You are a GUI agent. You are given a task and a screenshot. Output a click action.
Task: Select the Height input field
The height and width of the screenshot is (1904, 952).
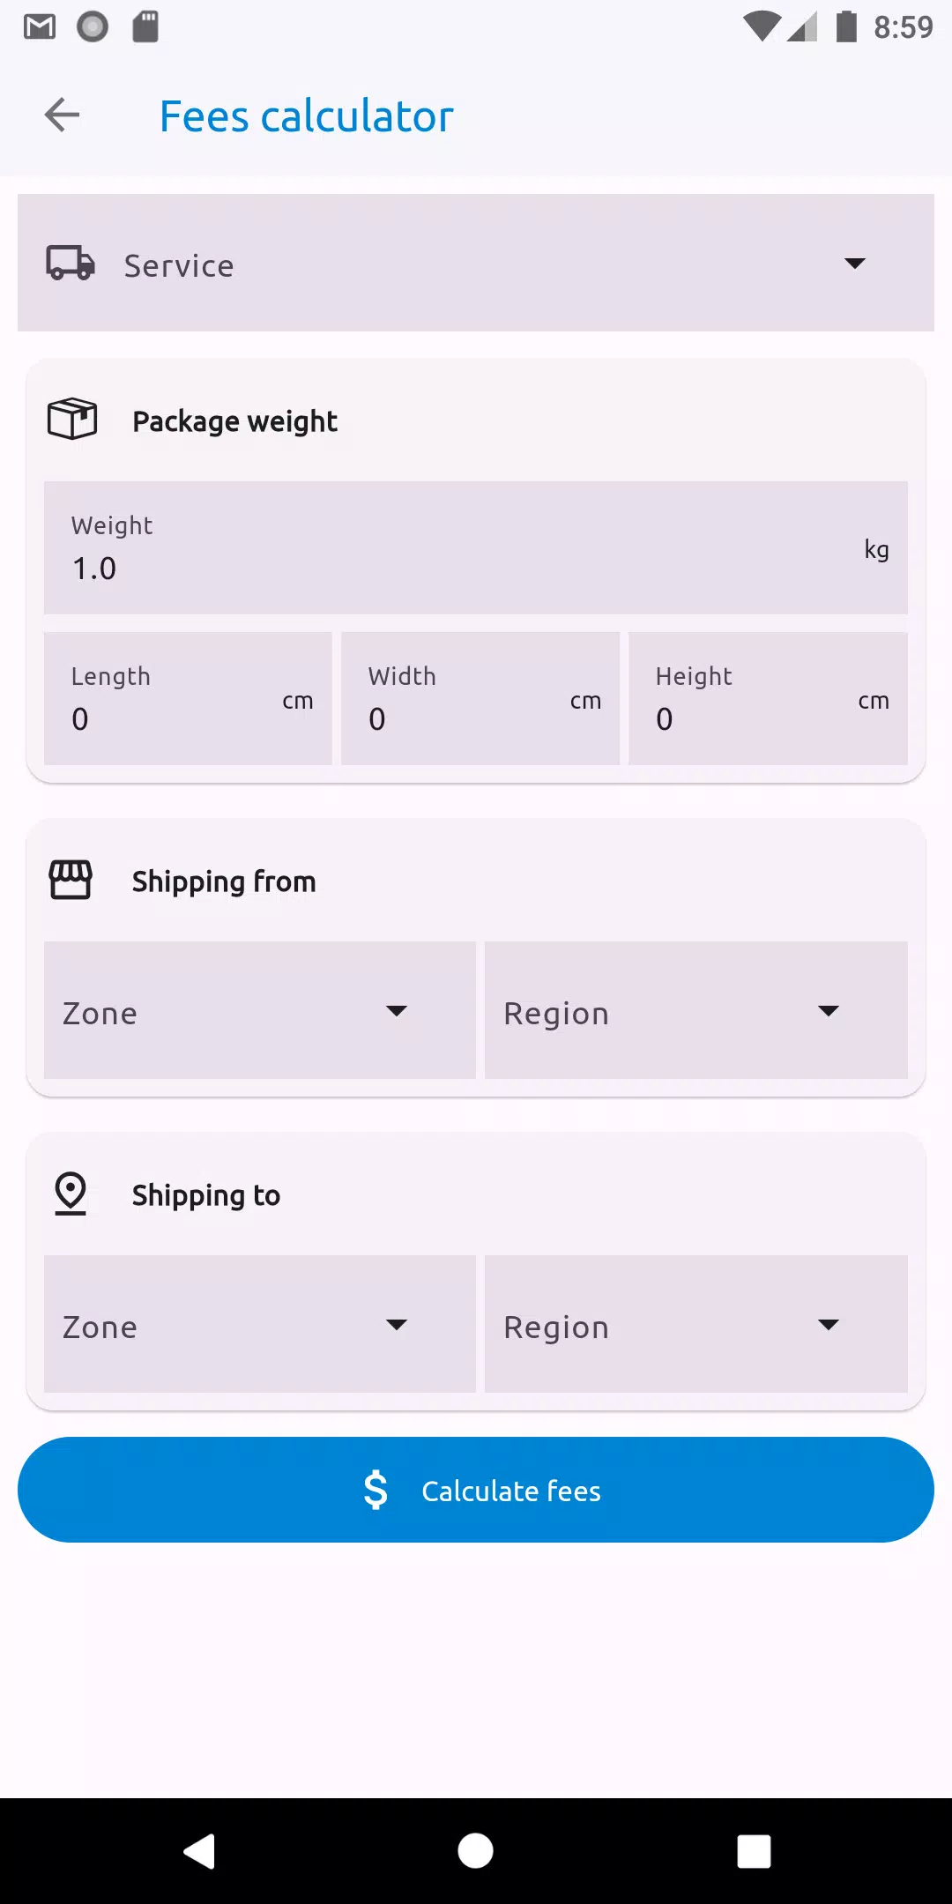768,698
